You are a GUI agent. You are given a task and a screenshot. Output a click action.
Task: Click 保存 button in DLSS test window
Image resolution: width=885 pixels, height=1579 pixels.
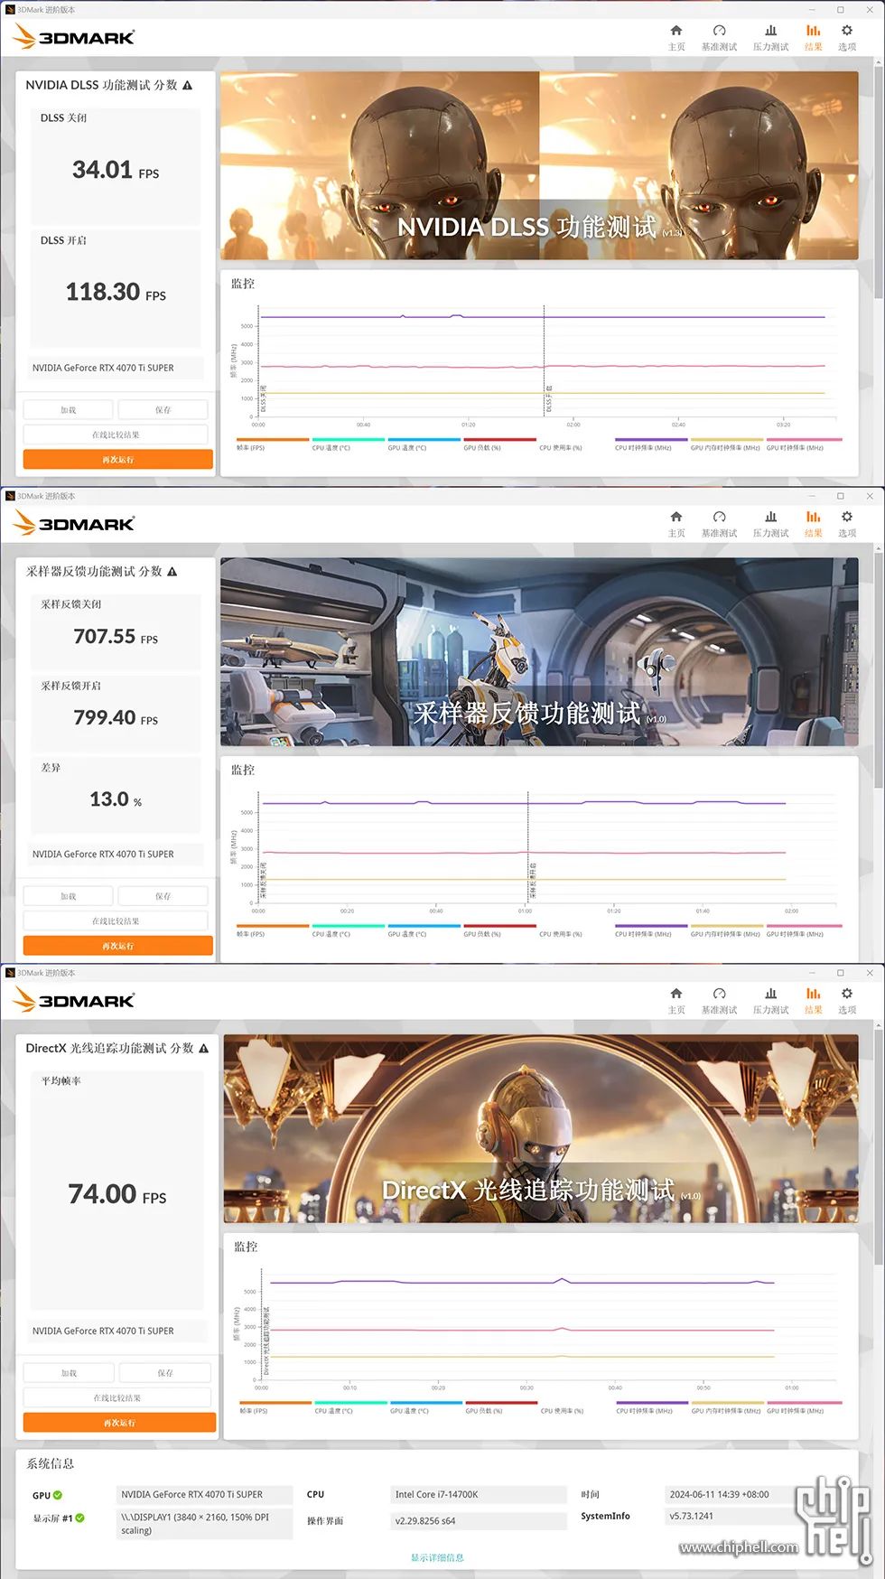163,410
